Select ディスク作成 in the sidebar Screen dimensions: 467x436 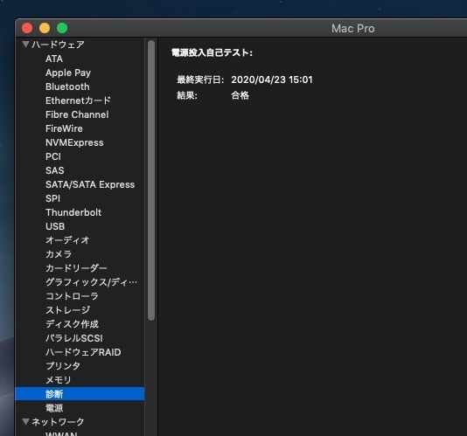pos(72,324)
